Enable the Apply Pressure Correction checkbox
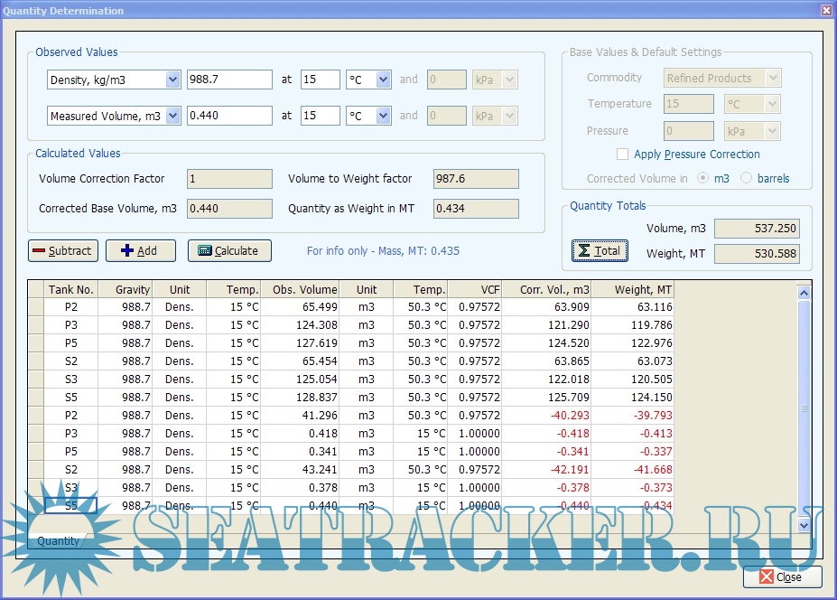837x600 pixels. tap(622, 155)
